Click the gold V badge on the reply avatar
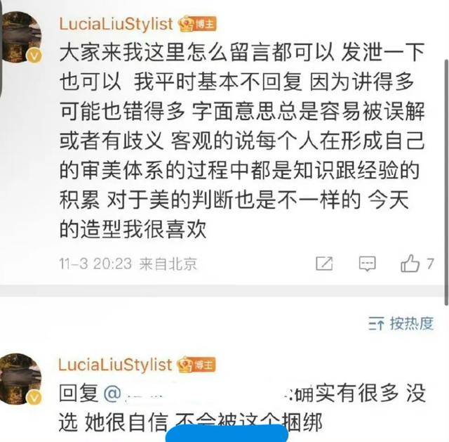Image resolution: width=449 pixels, height=442 pixels. pos(34,398)
